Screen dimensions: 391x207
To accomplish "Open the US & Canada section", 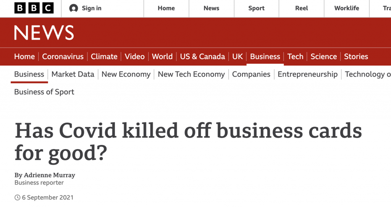I will (202, 56).
